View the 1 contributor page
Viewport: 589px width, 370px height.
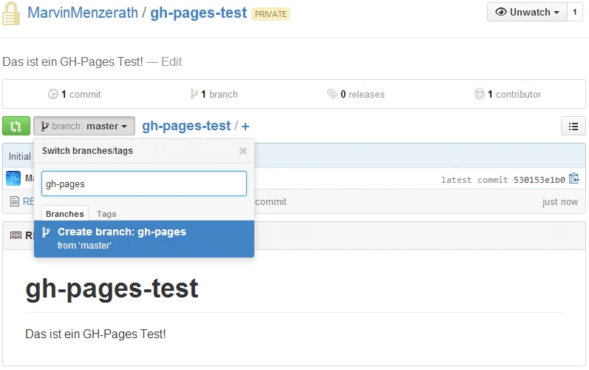tap(508, 94)
